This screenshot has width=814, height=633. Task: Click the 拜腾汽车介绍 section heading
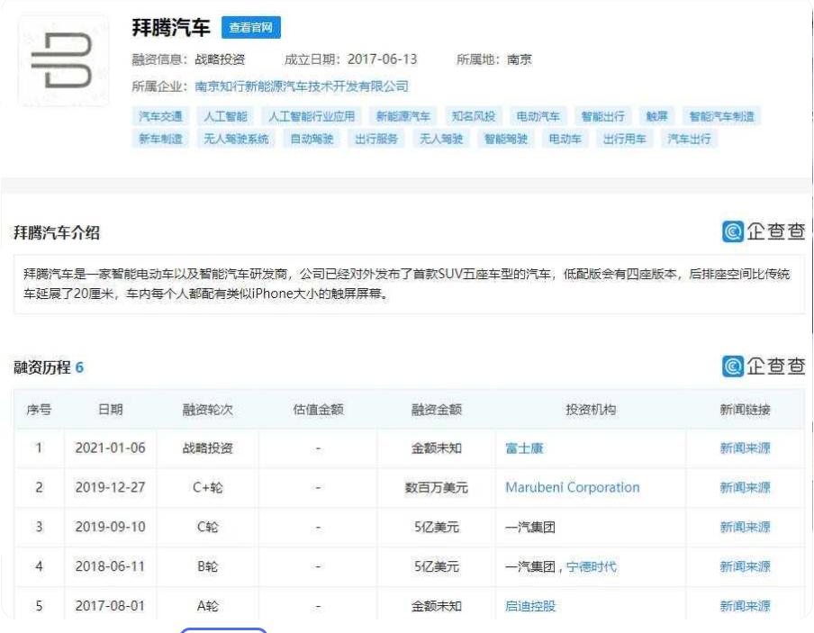click(x=57, y=232)
